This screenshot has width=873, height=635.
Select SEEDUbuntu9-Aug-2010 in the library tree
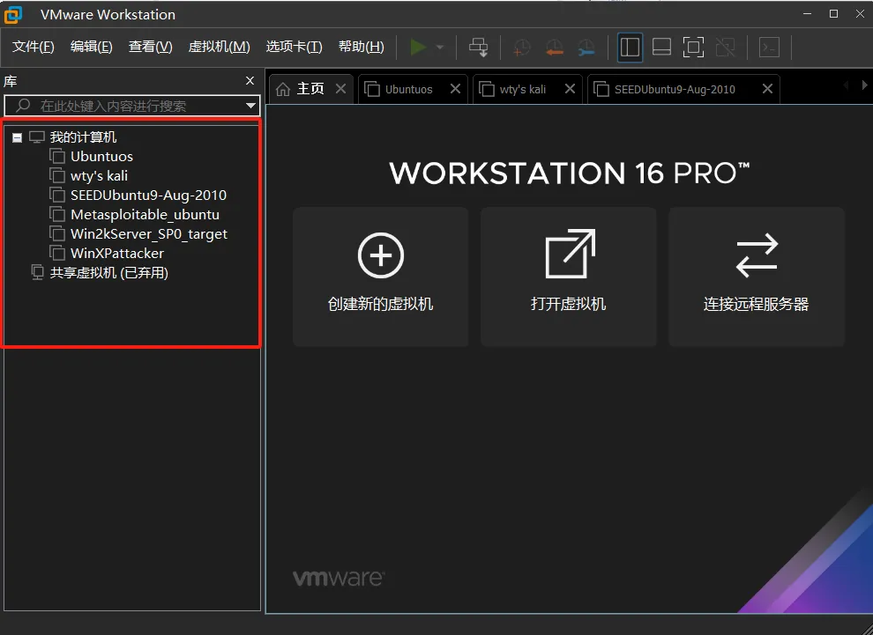click(149, 196)
